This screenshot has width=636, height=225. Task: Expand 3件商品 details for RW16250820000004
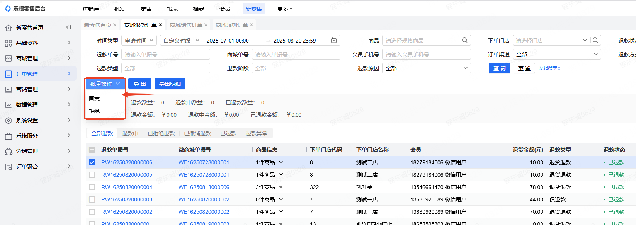(281, 187)
